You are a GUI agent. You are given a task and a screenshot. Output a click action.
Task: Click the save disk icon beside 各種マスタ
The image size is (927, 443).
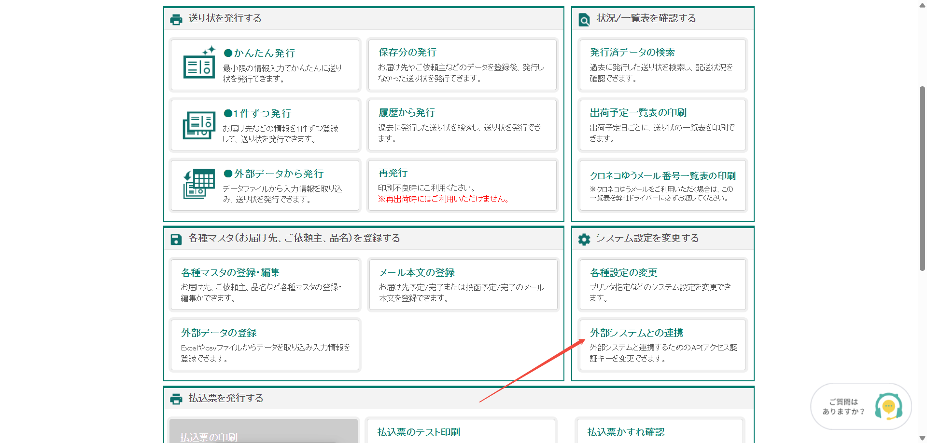(x=176, y=239)
